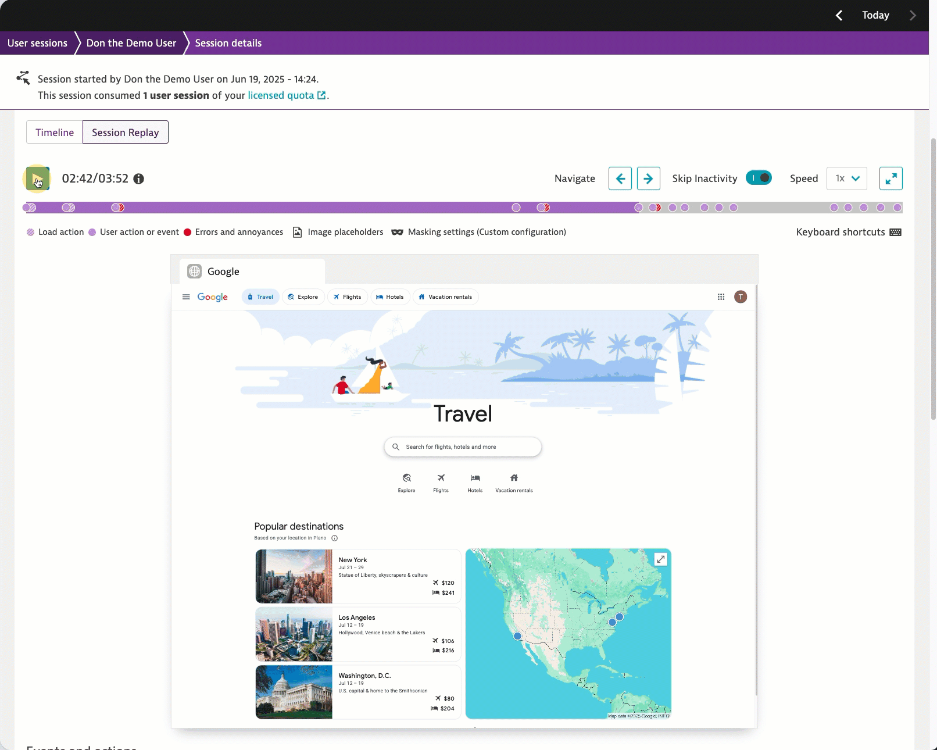This screenshot has height=750, width=937.
Task: Click search for flights, hotels field
Action: (x=463, y=447)
